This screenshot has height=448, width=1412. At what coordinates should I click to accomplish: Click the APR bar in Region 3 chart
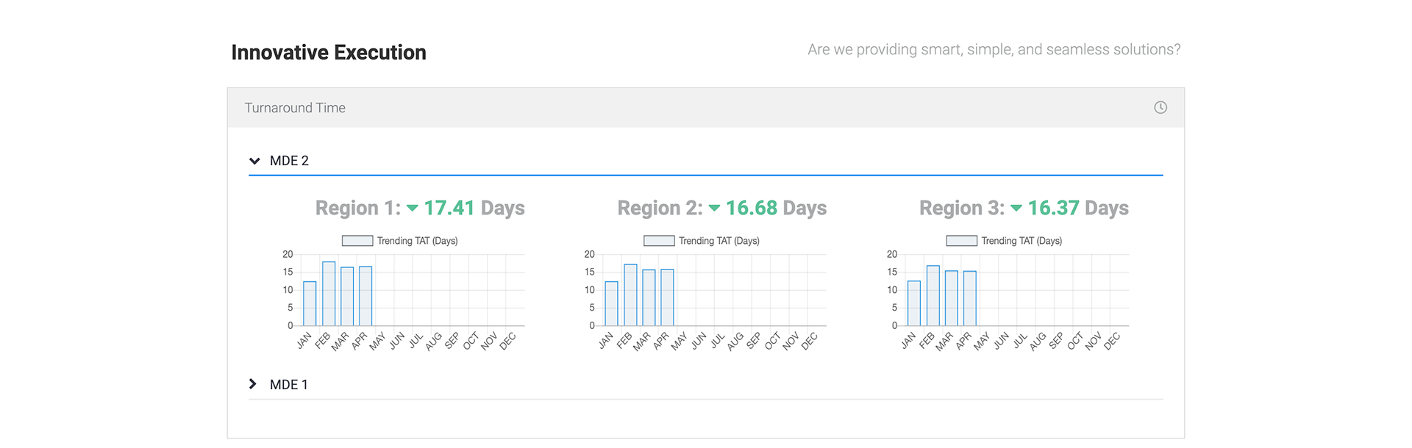pos(970,298)
